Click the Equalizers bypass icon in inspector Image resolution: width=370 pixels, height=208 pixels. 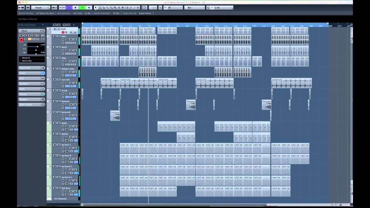click(43, 84)
